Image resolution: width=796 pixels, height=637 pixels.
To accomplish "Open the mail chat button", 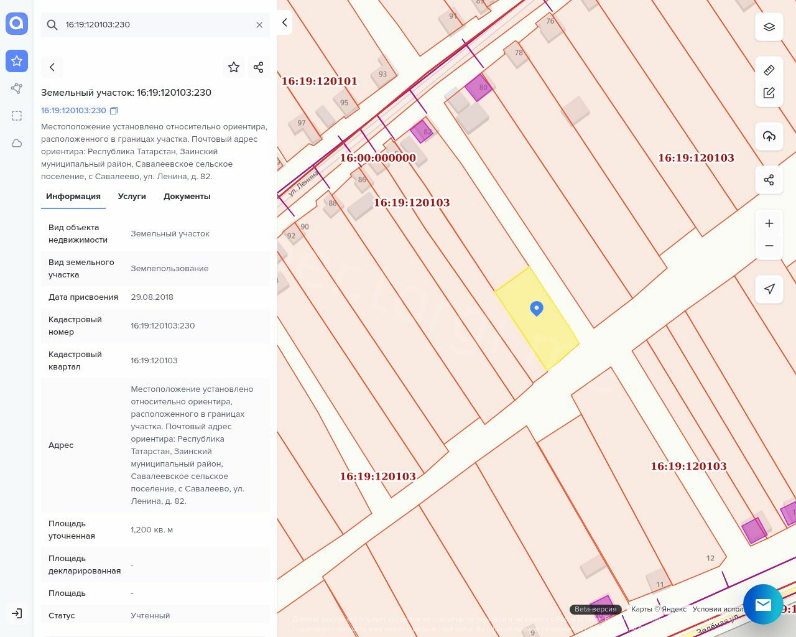I will pyautogui.click(x=763, y=604).
